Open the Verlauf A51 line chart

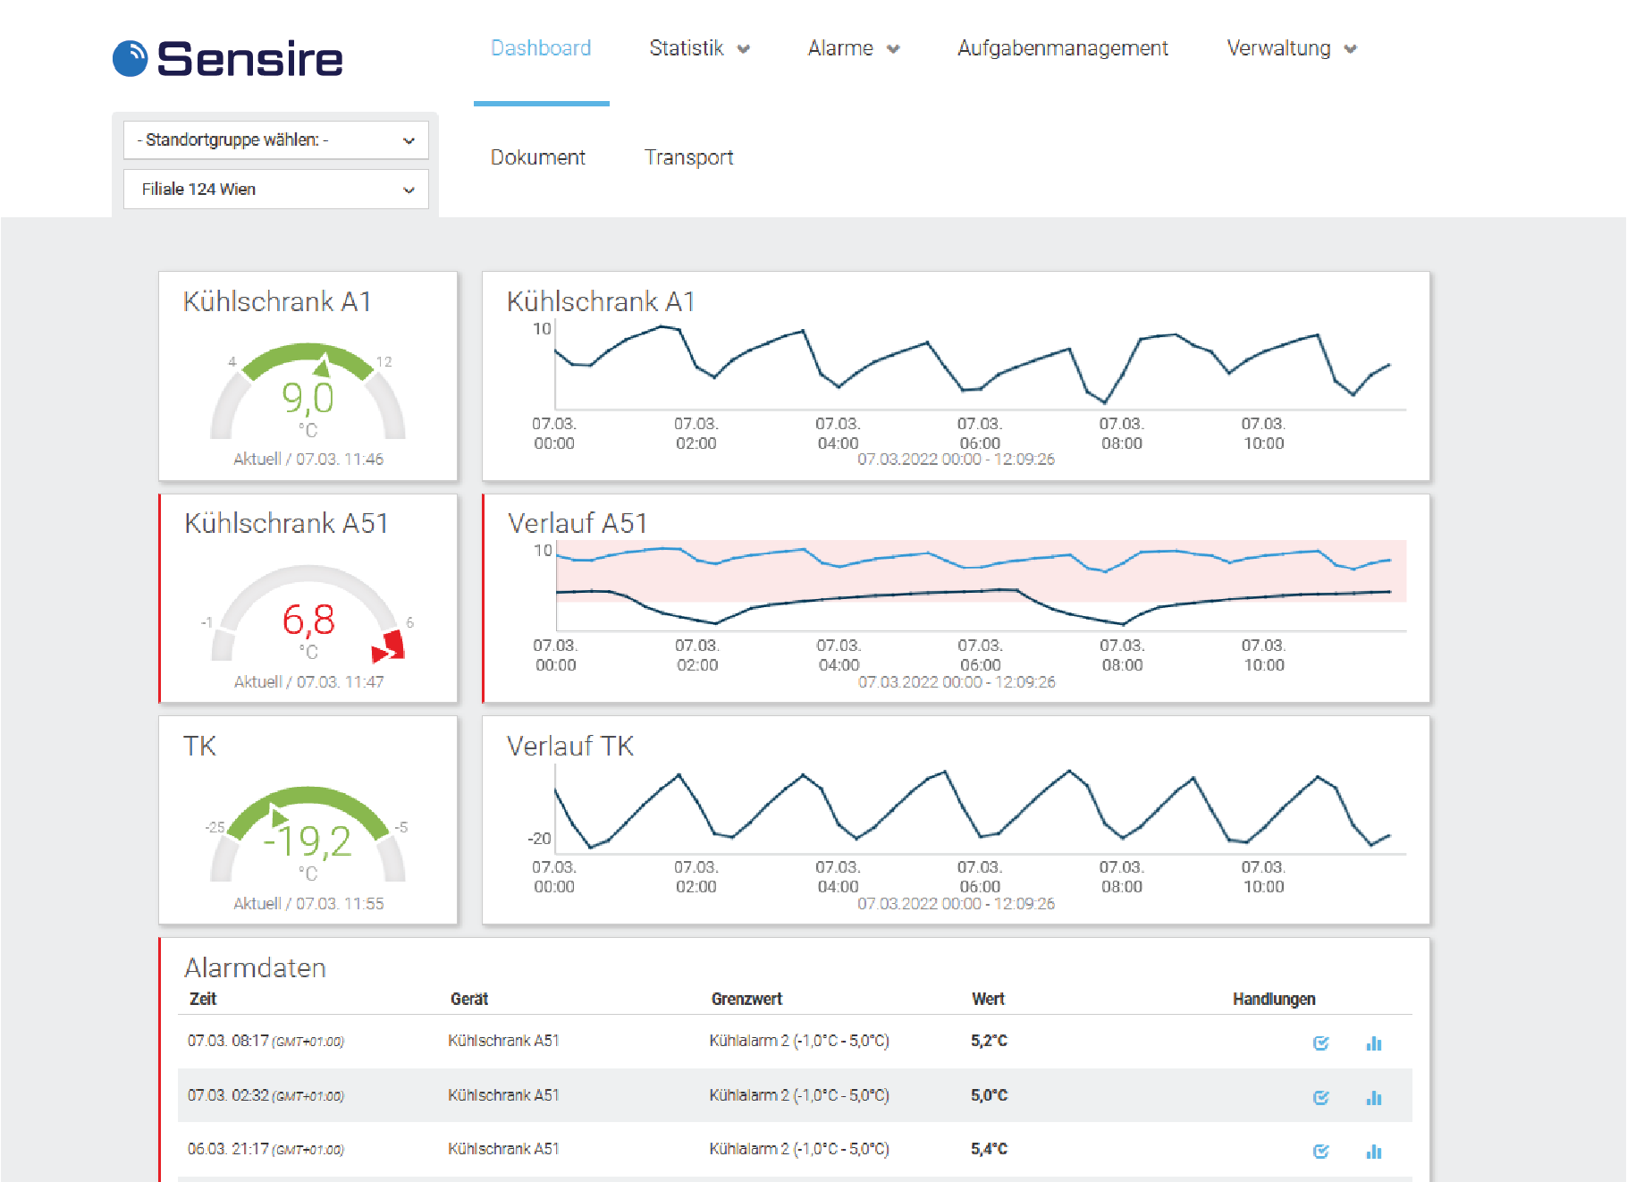(956, 598)
